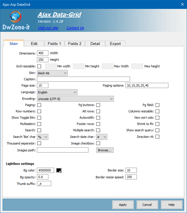Screen dimensions: 187x213
Task: Tick the Paging checkbox
Action: coord(39,105)
